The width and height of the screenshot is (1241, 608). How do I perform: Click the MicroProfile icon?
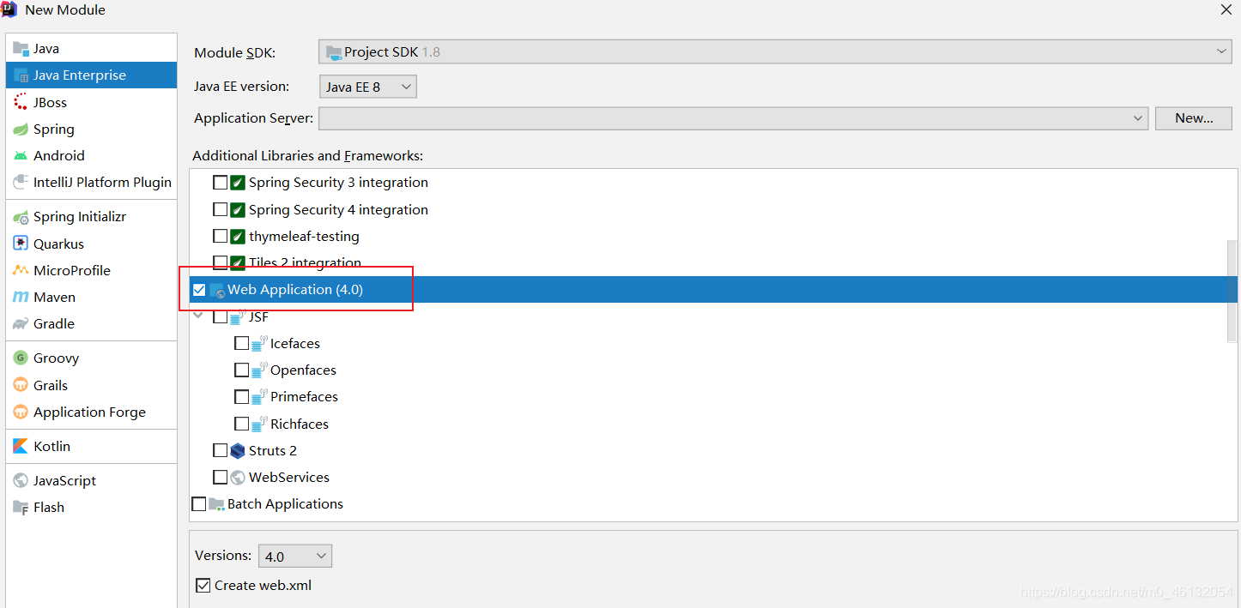click(21, 270)
